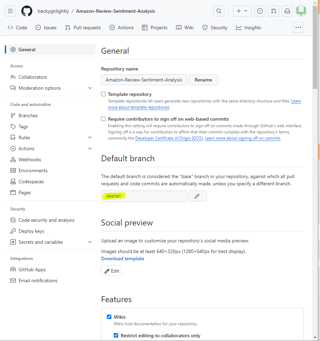Image resolution: width=320 pixels, height=341 pixels.
Task: Open the Insights tab
Action: coord(249,27)
